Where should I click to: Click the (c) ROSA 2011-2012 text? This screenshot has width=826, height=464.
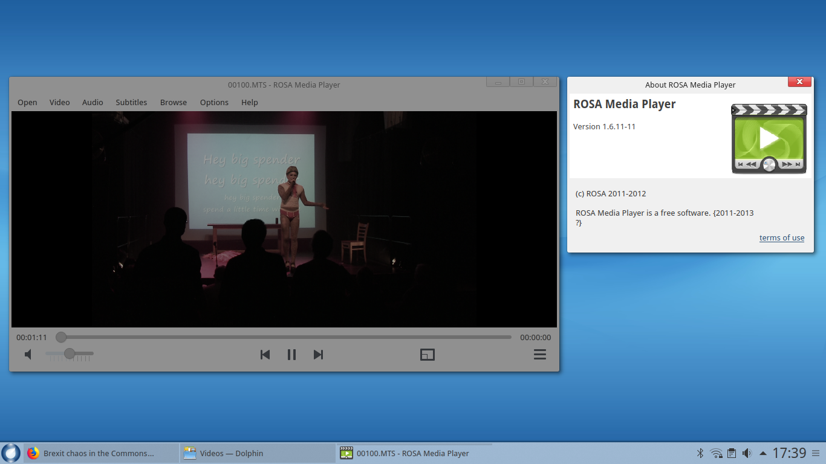pos(611,193)
